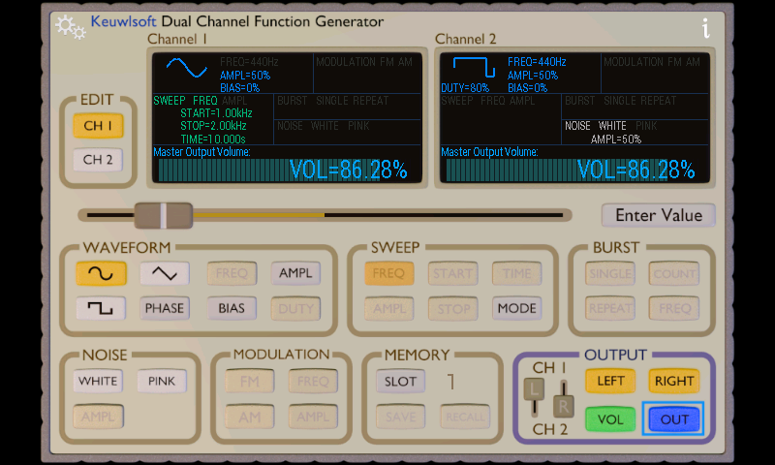The image size is (775, 465).
Task: Click the Enter Value button
Action: coord(659,215)
